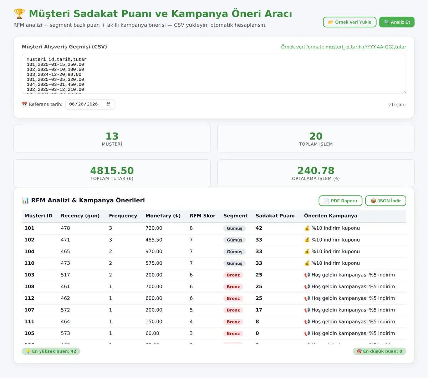Screen dimensions: 428x378
Task: Open the date picker calendar icon
Action: tap(108, 104)
